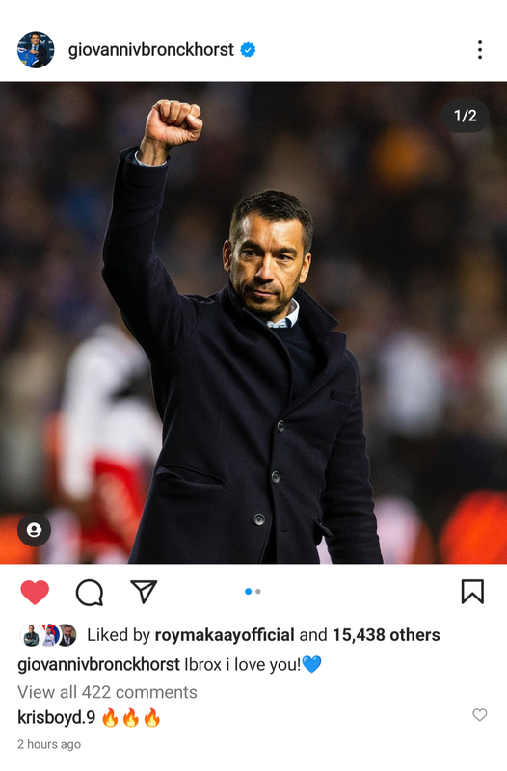507x771 pixels.
Task: View all 422 comments
Action: coord(107,692)
